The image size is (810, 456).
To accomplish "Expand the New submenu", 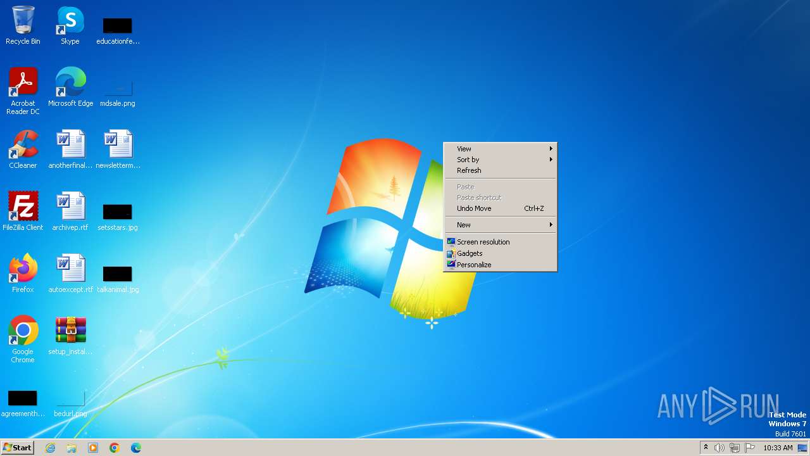I will (x=500, y=225).
